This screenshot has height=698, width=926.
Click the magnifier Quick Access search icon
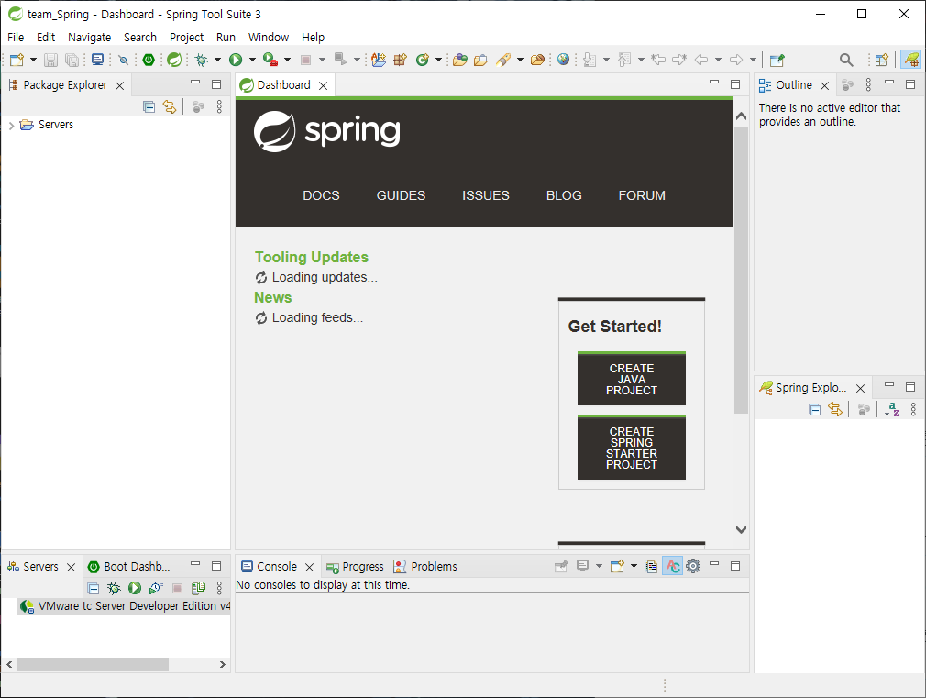846,60
